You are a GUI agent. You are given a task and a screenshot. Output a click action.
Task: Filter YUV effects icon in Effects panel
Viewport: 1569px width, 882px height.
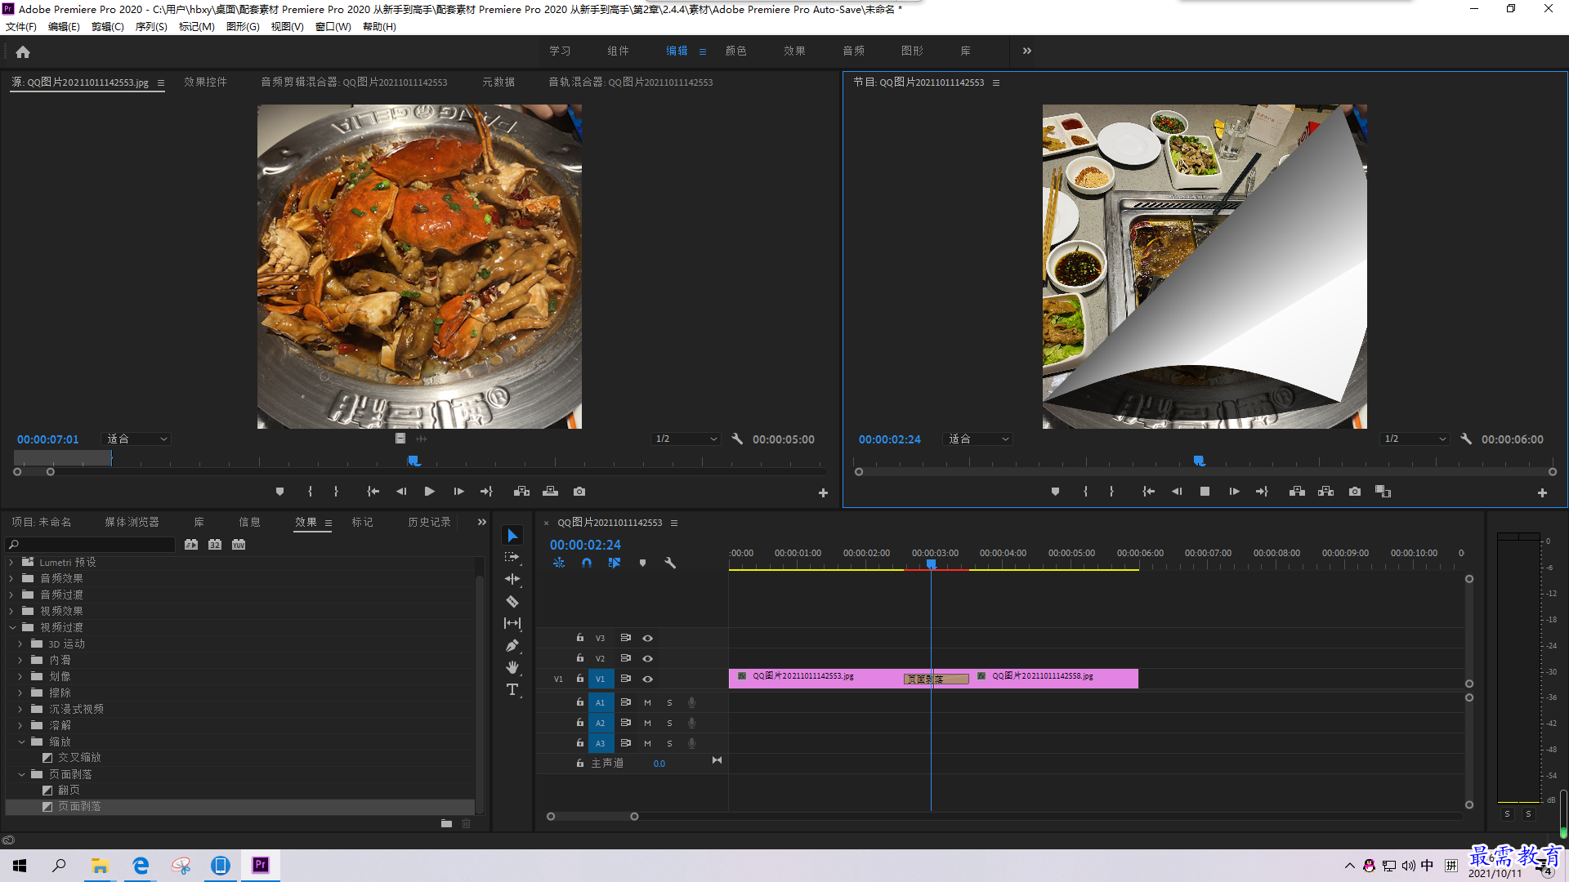point(239,545)
